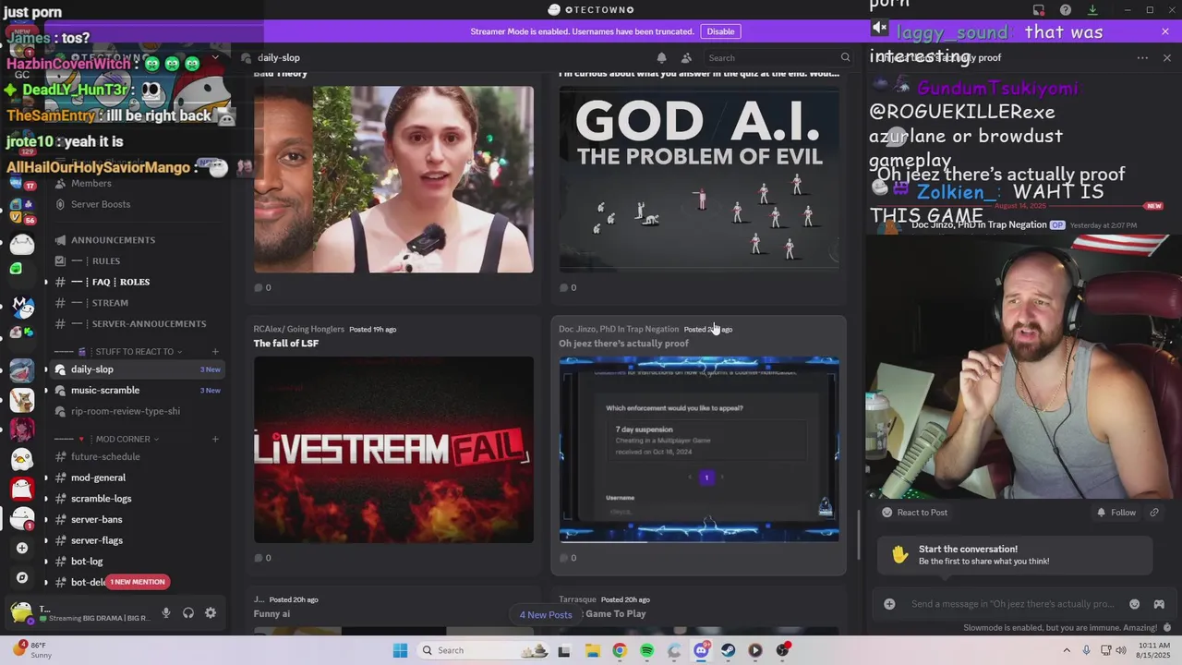Select the bot-log channel

[x=138, y=562]
